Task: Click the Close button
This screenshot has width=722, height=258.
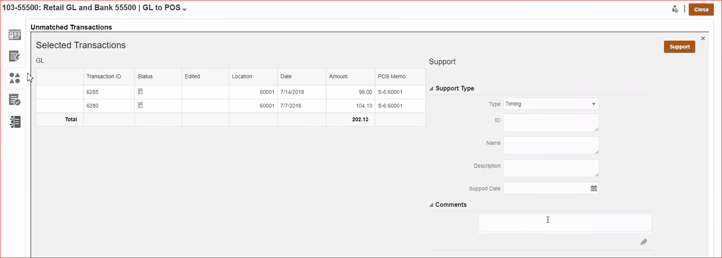Action: click(x=701, y=9)
